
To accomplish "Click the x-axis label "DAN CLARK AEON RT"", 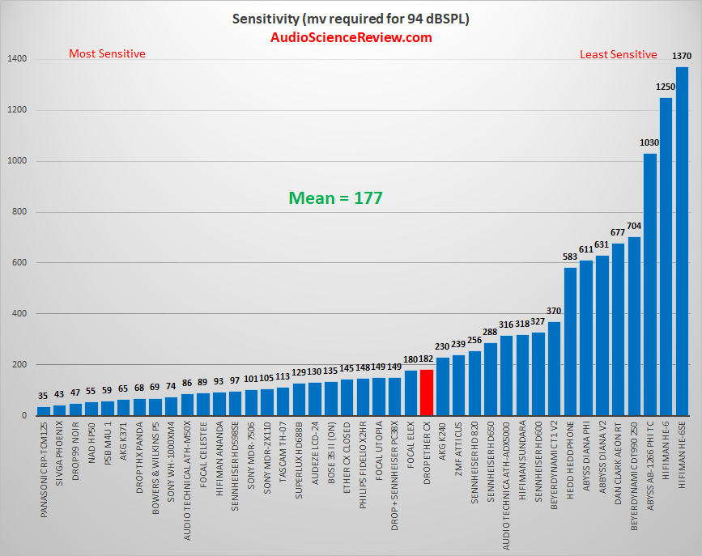I will pos(619,463).
